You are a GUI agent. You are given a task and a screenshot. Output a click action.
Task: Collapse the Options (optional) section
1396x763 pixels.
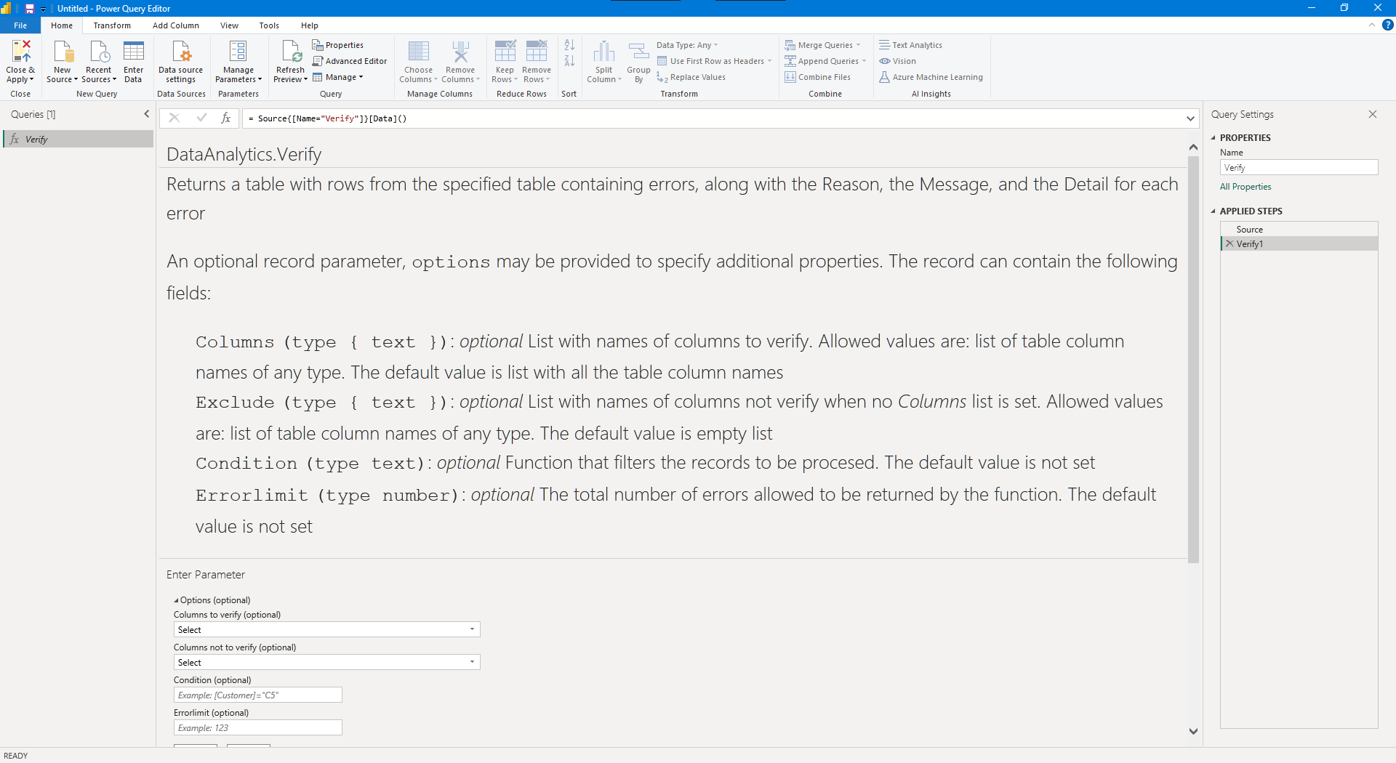[176, 600]
